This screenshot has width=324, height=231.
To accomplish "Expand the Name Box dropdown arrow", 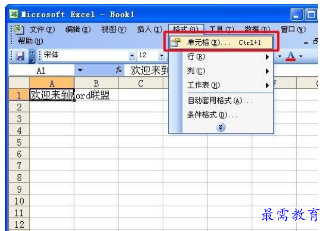I will tap(80, 70).
